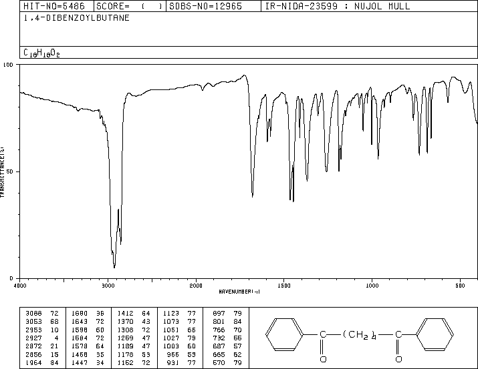Click the 687 peak entry
Screen dimensions: 478x369
[227, 346]
